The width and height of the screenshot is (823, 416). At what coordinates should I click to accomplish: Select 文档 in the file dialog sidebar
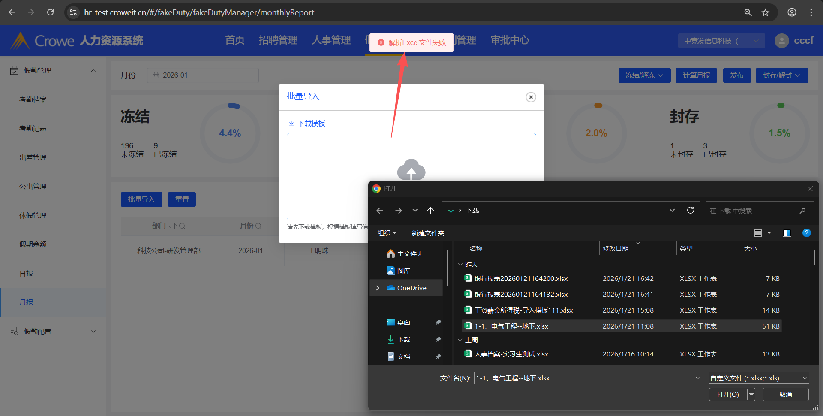403,356
